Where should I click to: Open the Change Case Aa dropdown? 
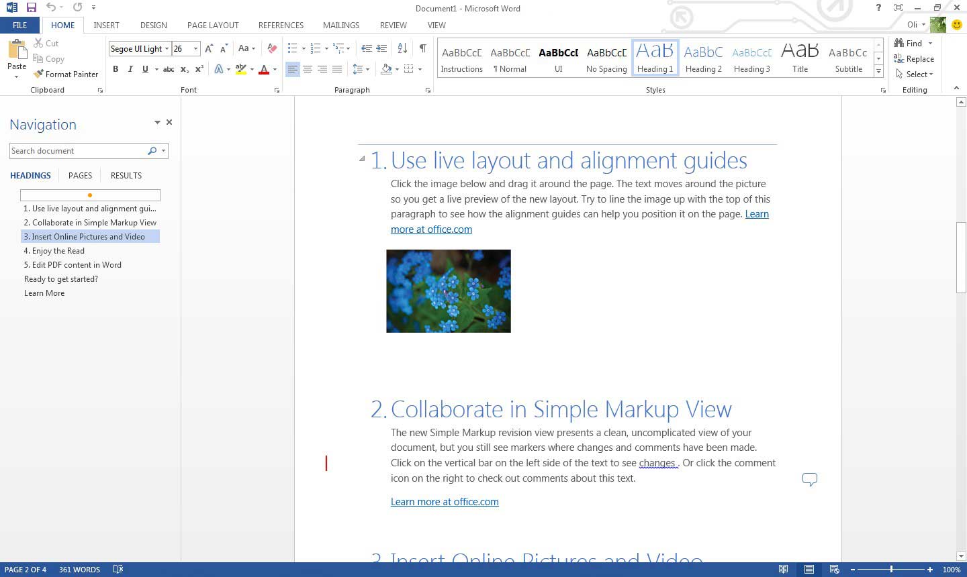[246, 48]
